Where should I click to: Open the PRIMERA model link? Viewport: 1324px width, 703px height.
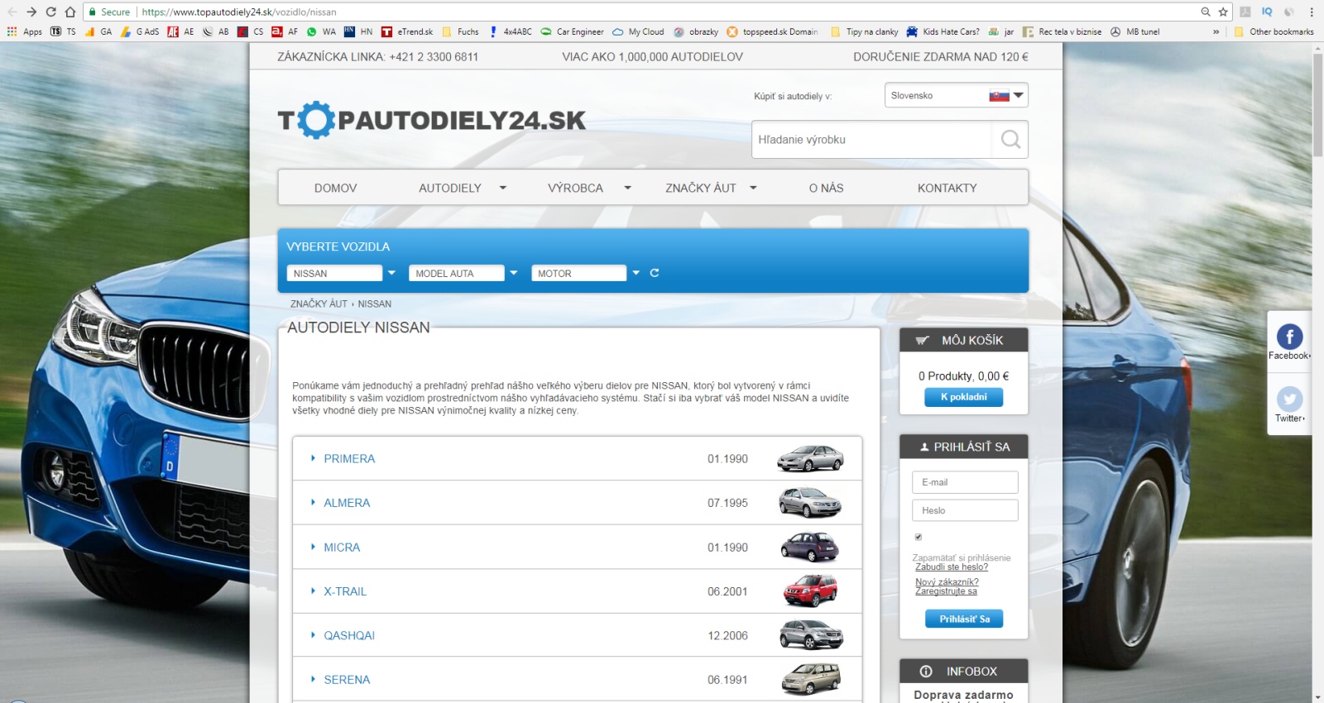pos(349,458)
